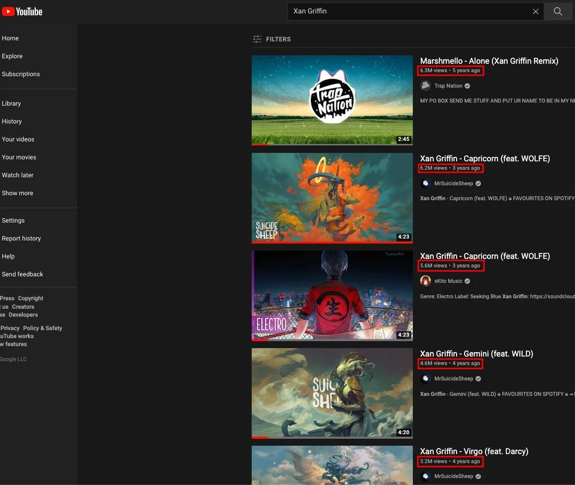575x485 pixels.
Task: Open the Creators footer link
Action: (23, 307)
